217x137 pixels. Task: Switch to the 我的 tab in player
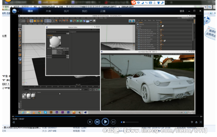click(85, 11)
